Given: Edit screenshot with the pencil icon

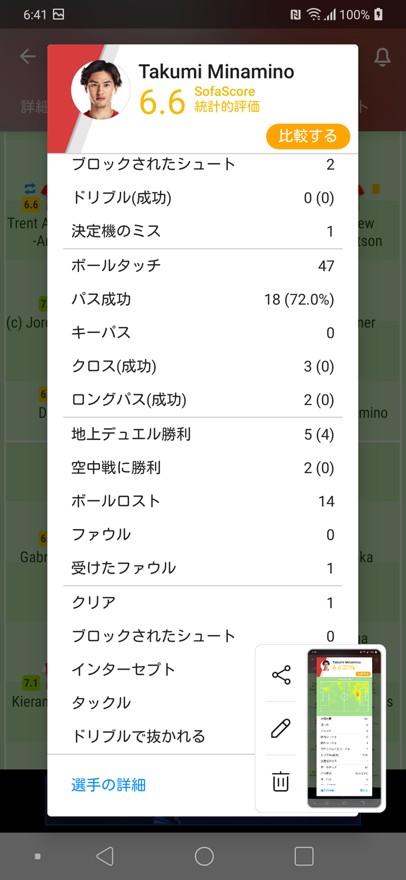Looking at the screenshot, I should coord(281,728).
